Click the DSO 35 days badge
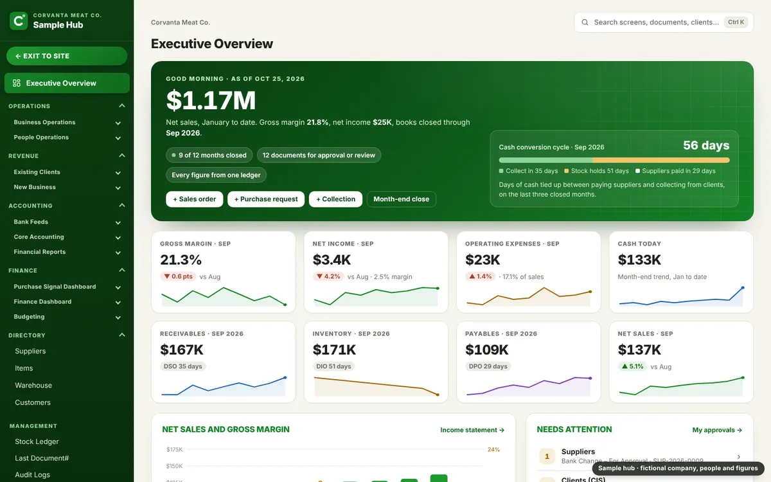The height and width of the screenshot is (482, 771). click(183, 366)
